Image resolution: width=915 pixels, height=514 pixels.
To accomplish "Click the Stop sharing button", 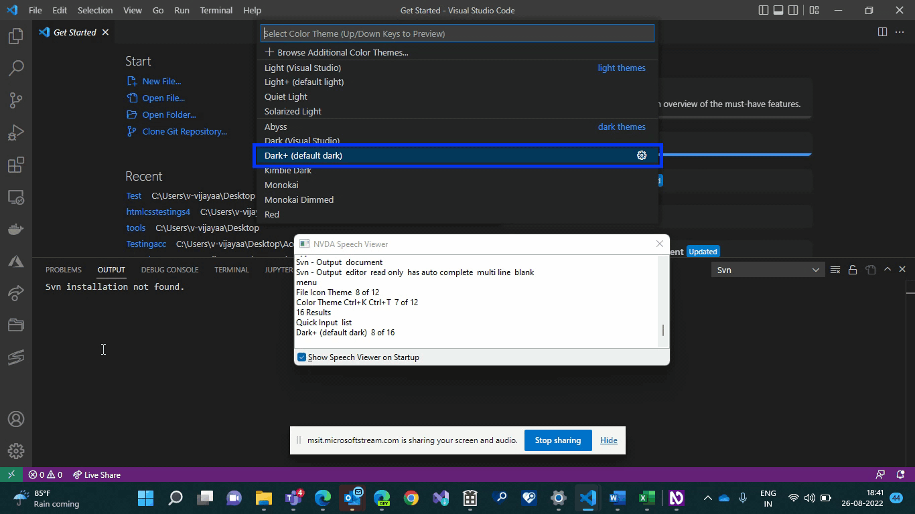I will (558, 440).
